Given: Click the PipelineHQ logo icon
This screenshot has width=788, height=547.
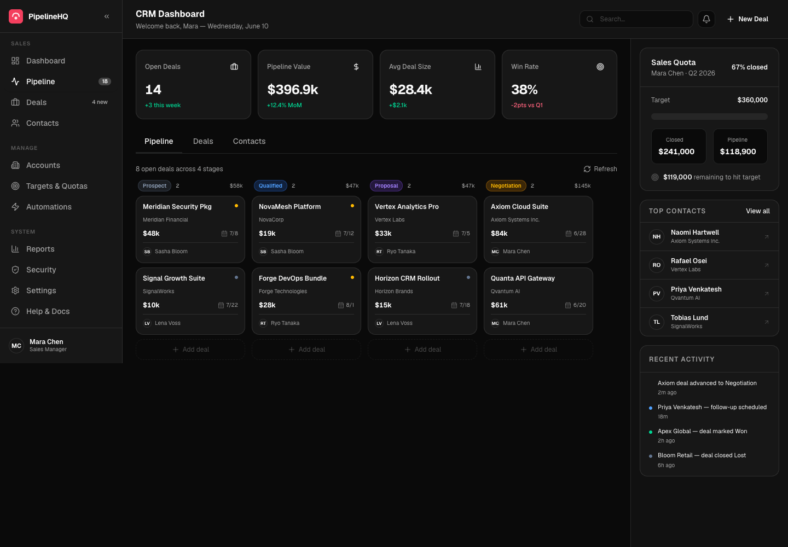Looking at the screenshot, I should point(16,16).
